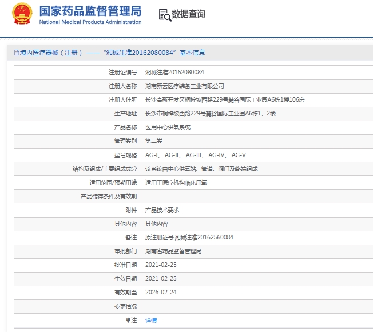Click the 注册人名称 row label
This screenshot has width=373, height=332.
click(x=123, y=86)
